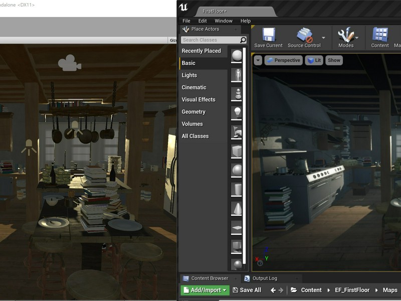Image resolution: width=401 pixels, height=301 pixels.
Task: Open the Perspective view type dropdown
Action: coord(283,60)
